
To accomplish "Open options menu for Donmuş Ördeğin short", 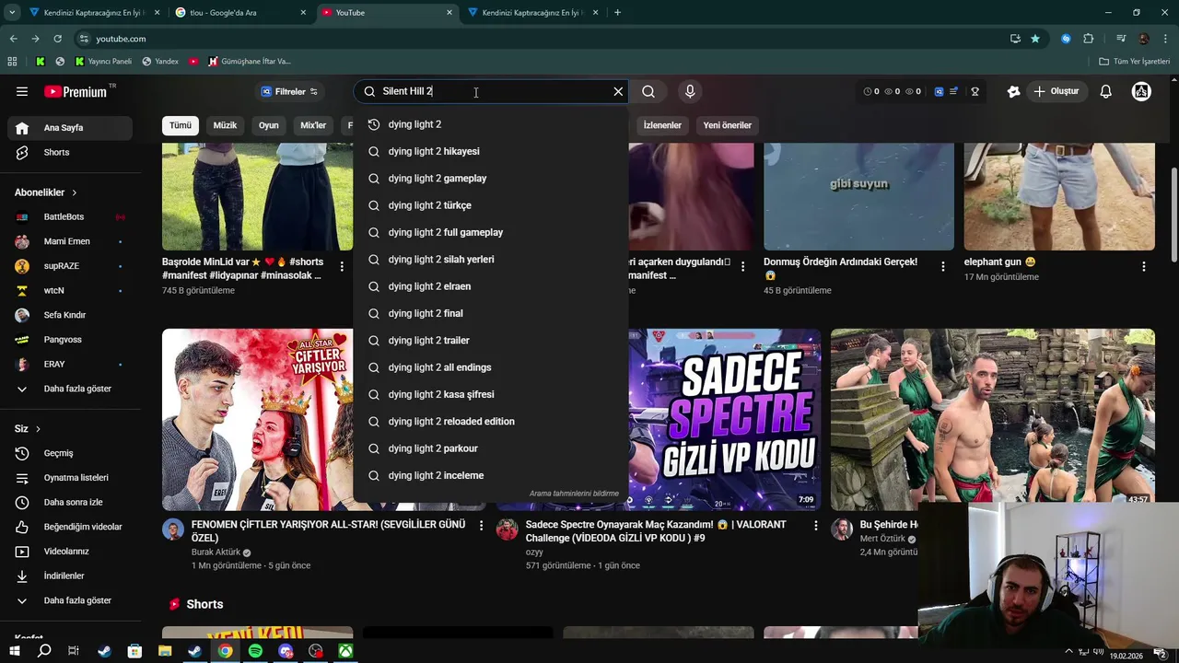I will tap(942, 266).
